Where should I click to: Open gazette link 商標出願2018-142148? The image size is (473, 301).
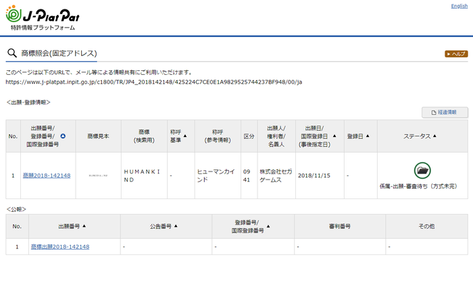click(60, 247)
